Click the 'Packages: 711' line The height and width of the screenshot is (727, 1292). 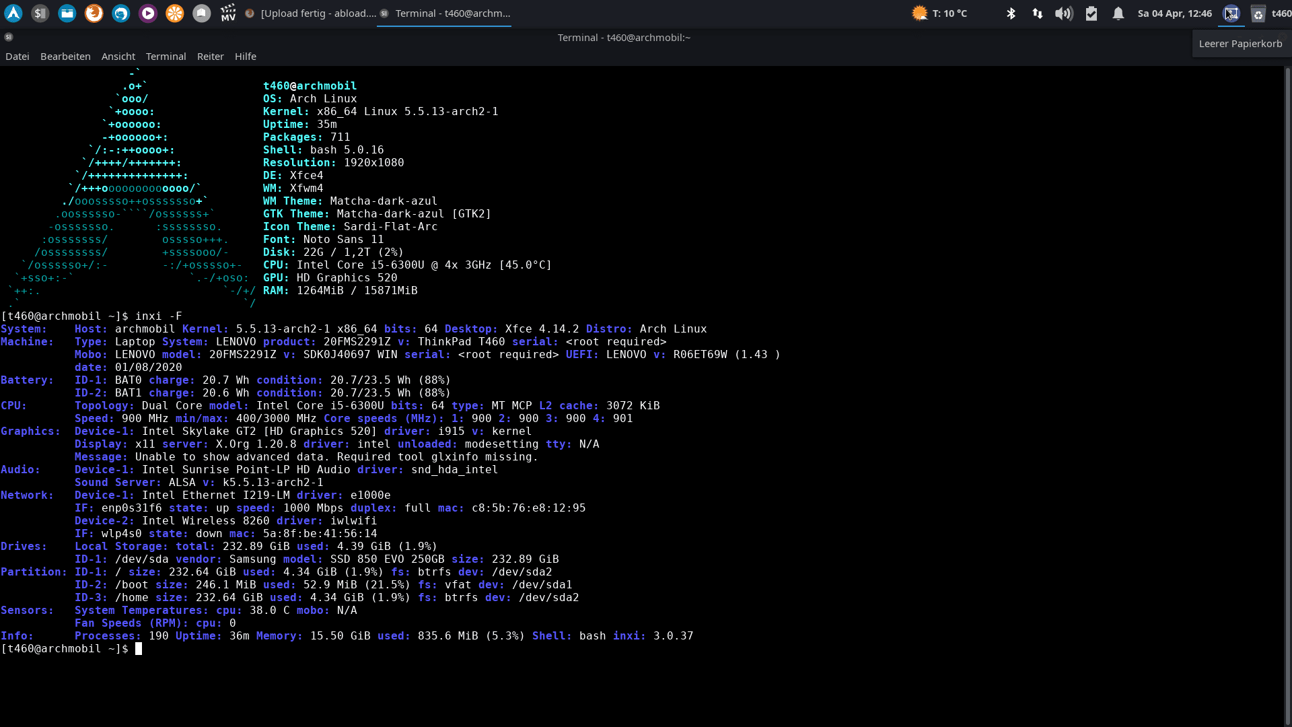306,137
